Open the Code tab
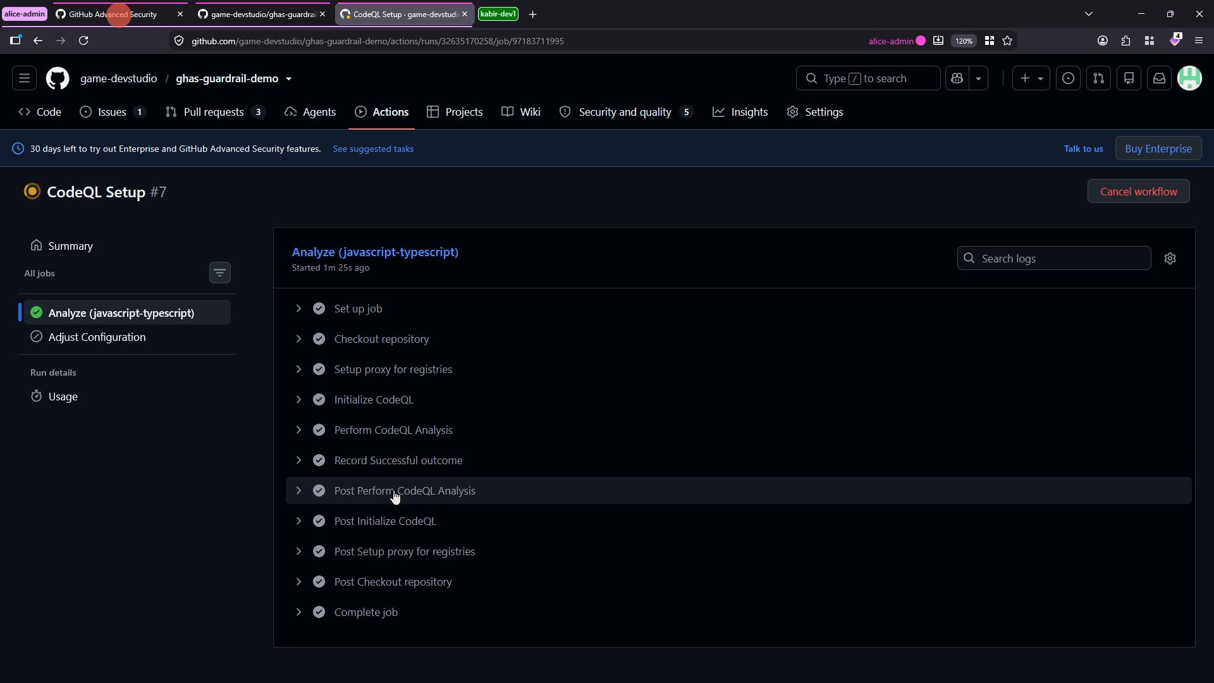 40,112
